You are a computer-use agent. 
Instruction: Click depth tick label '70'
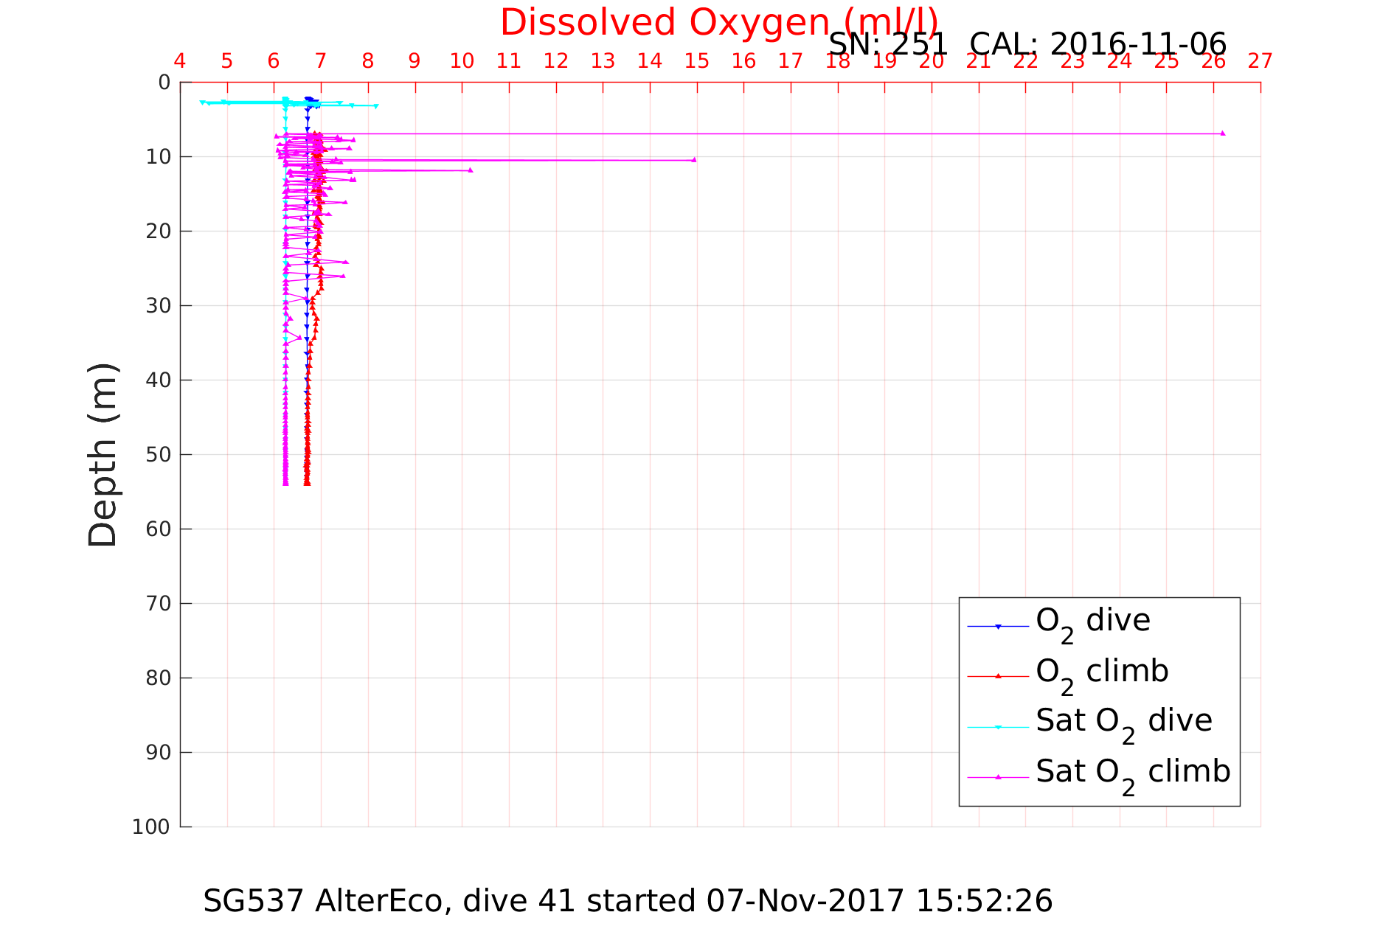158,603
